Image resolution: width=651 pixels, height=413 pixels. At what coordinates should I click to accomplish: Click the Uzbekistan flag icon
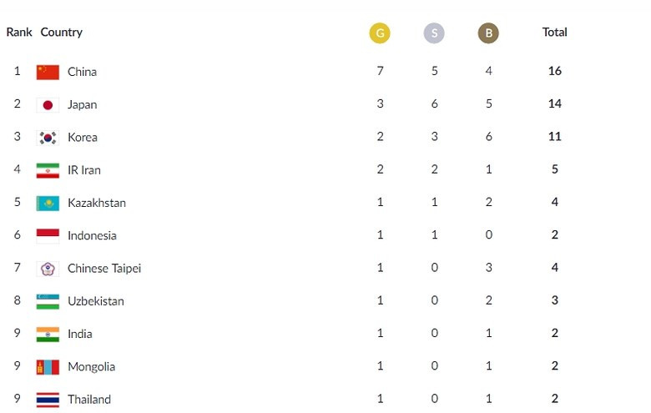48,301
